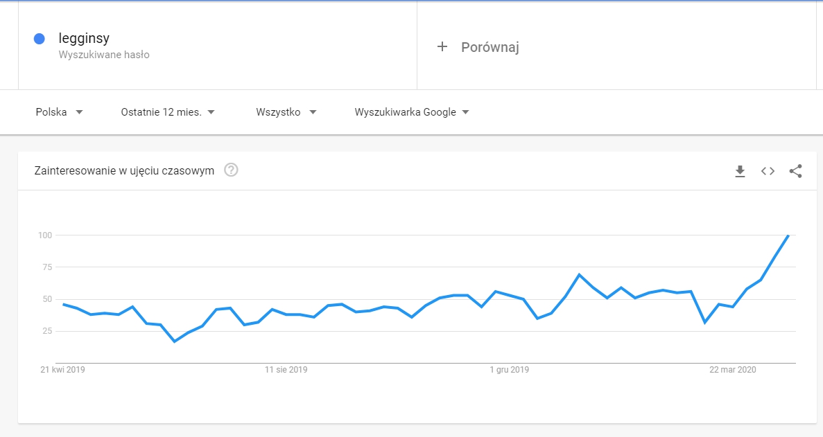Expand the Wszystko category dropdown
This screenshot has width=823, height=437.
pyautogui.click(x=286, y=112)
